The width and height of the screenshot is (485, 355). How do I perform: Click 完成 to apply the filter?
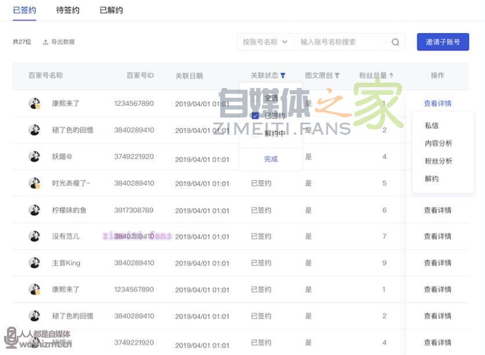point(271,160)
